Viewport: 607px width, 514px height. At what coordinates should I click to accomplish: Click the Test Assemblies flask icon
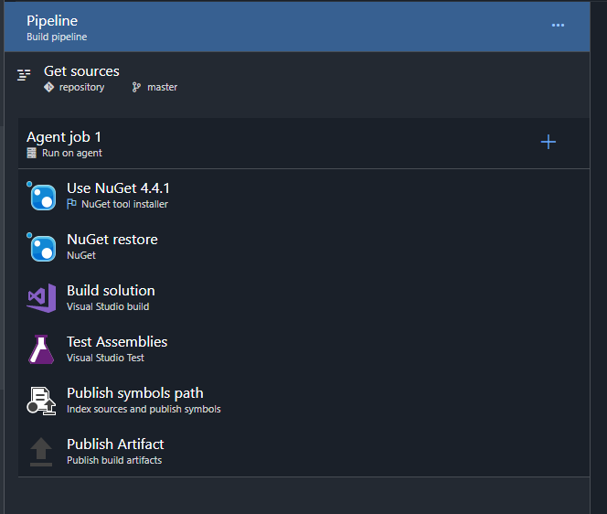[x=41, y=349]
